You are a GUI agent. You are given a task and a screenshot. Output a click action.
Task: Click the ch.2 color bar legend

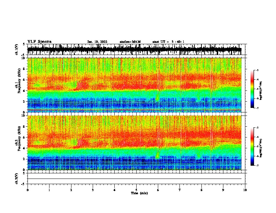point(252,147)
